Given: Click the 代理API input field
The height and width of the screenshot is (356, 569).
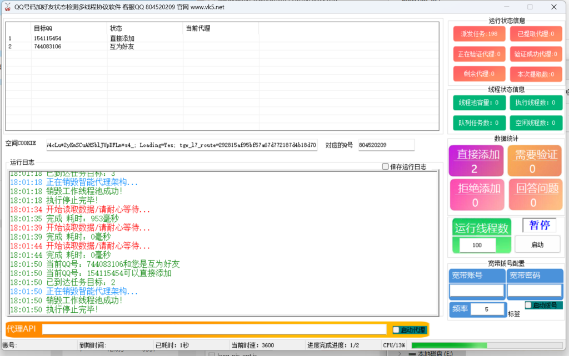Looking at the screenshot, I should pos(214,329).
